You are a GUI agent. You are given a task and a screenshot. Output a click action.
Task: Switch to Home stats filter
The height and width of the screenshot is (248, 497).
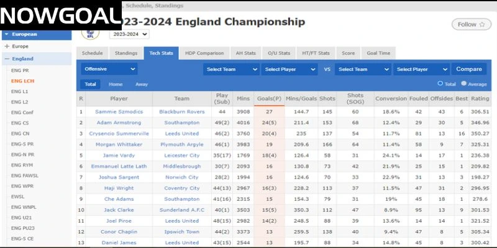coord(116,84)
